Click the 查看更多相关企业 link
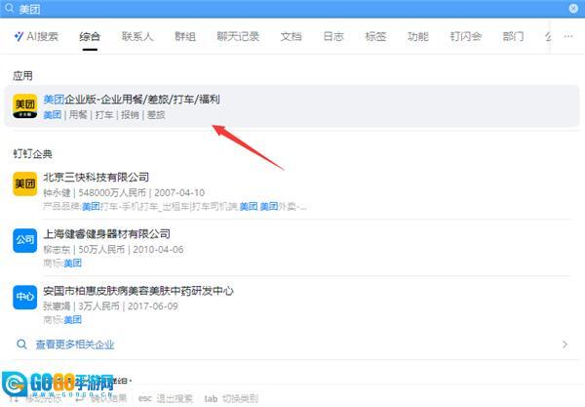Image resolution: width=585 pixels, height=407 pixels. 74,345
